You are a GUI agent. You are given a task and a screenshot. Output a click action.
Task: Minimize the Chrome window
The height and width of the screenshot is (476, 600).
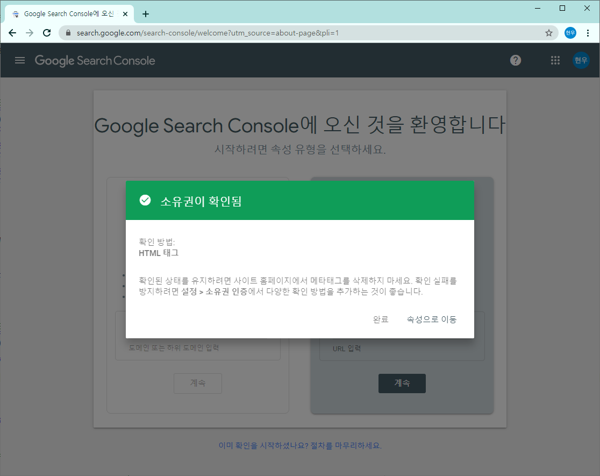538,8
